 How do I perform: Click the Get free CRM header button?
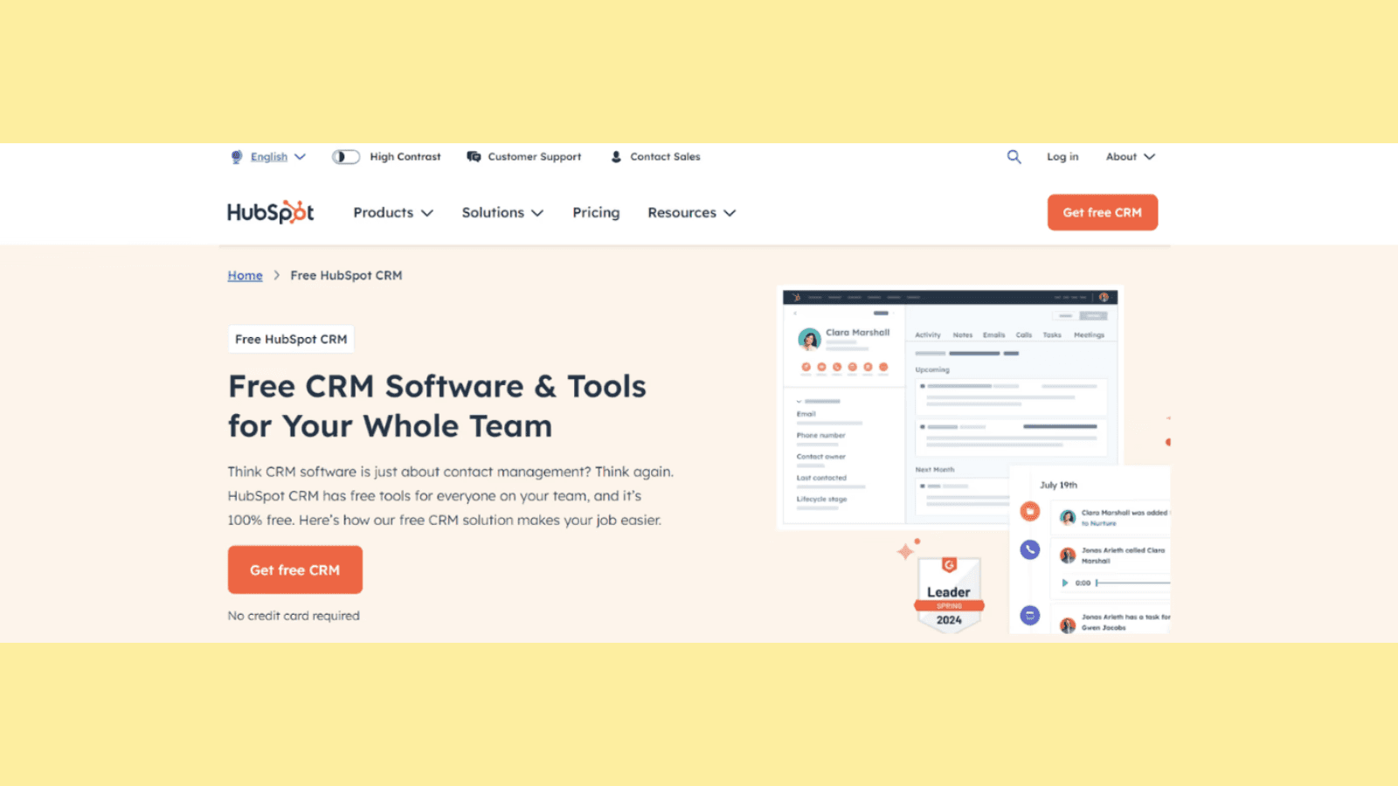click(1103, 212)
